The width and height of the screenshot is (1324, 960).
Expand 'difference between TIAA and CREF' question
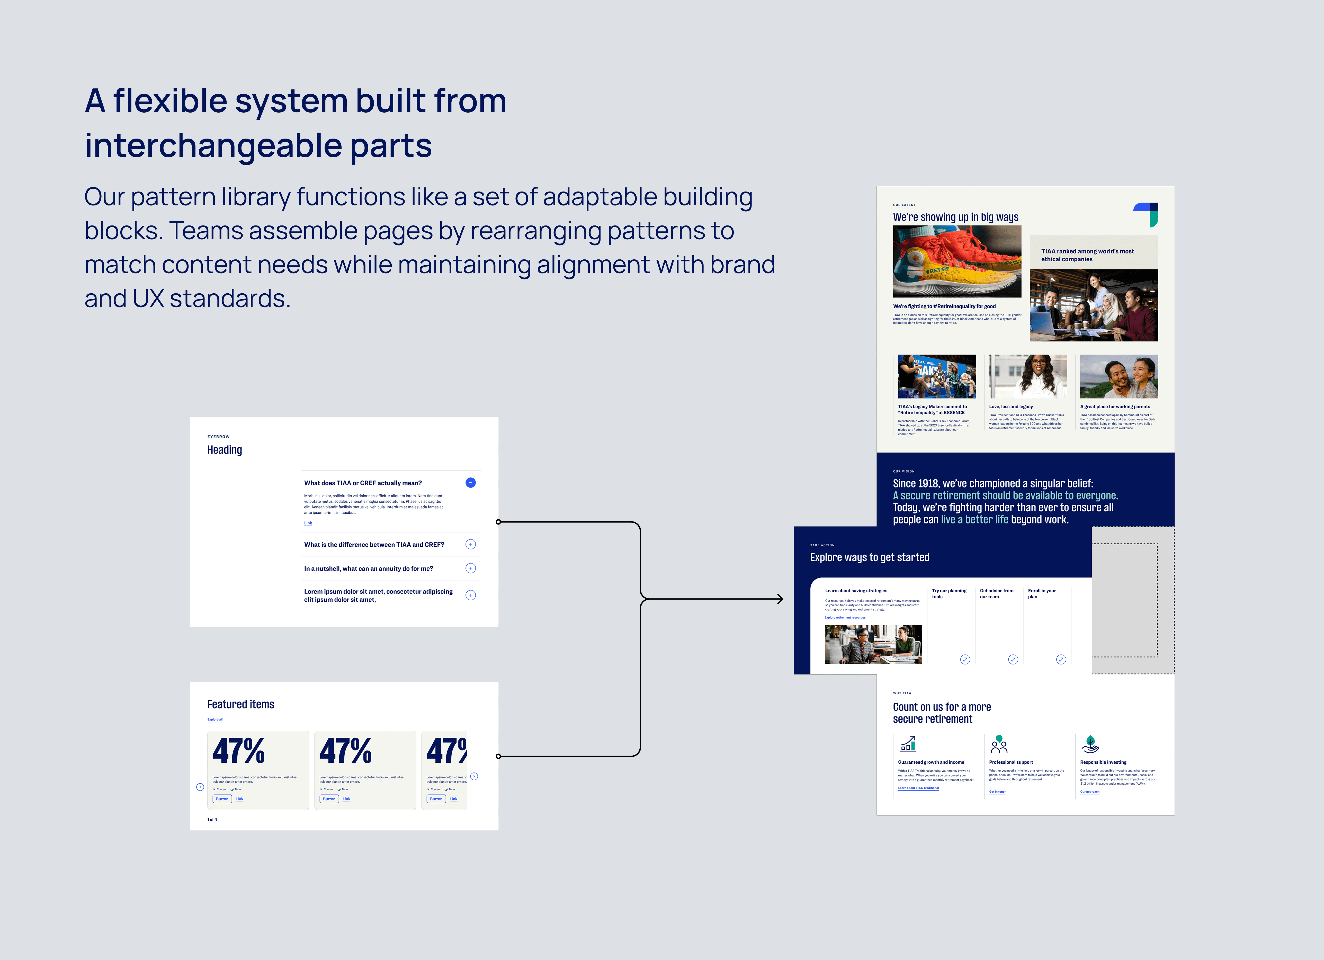pyautogui.click(x=470, y=545)
